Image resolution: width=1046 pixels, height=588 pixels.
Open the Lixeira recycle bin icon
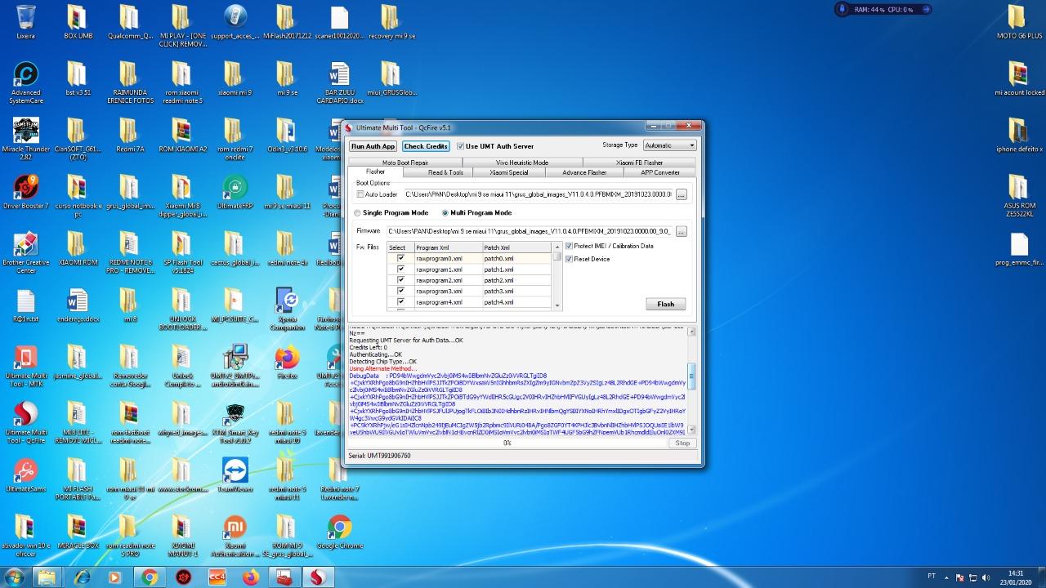pyautogui.click(x=25, y=22)
